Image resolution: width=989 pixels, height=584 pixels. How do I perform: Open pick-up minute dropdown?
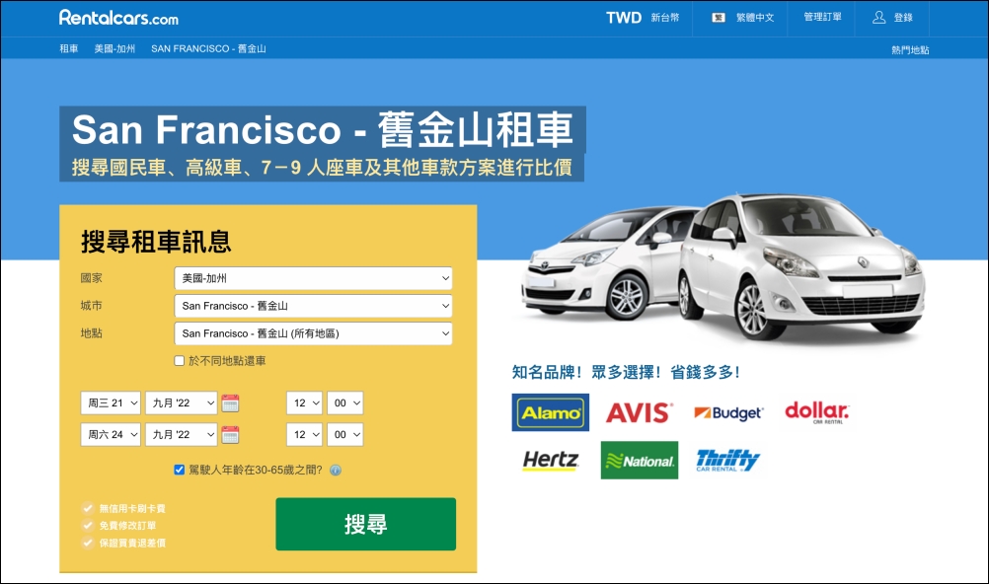pos(345,403)
